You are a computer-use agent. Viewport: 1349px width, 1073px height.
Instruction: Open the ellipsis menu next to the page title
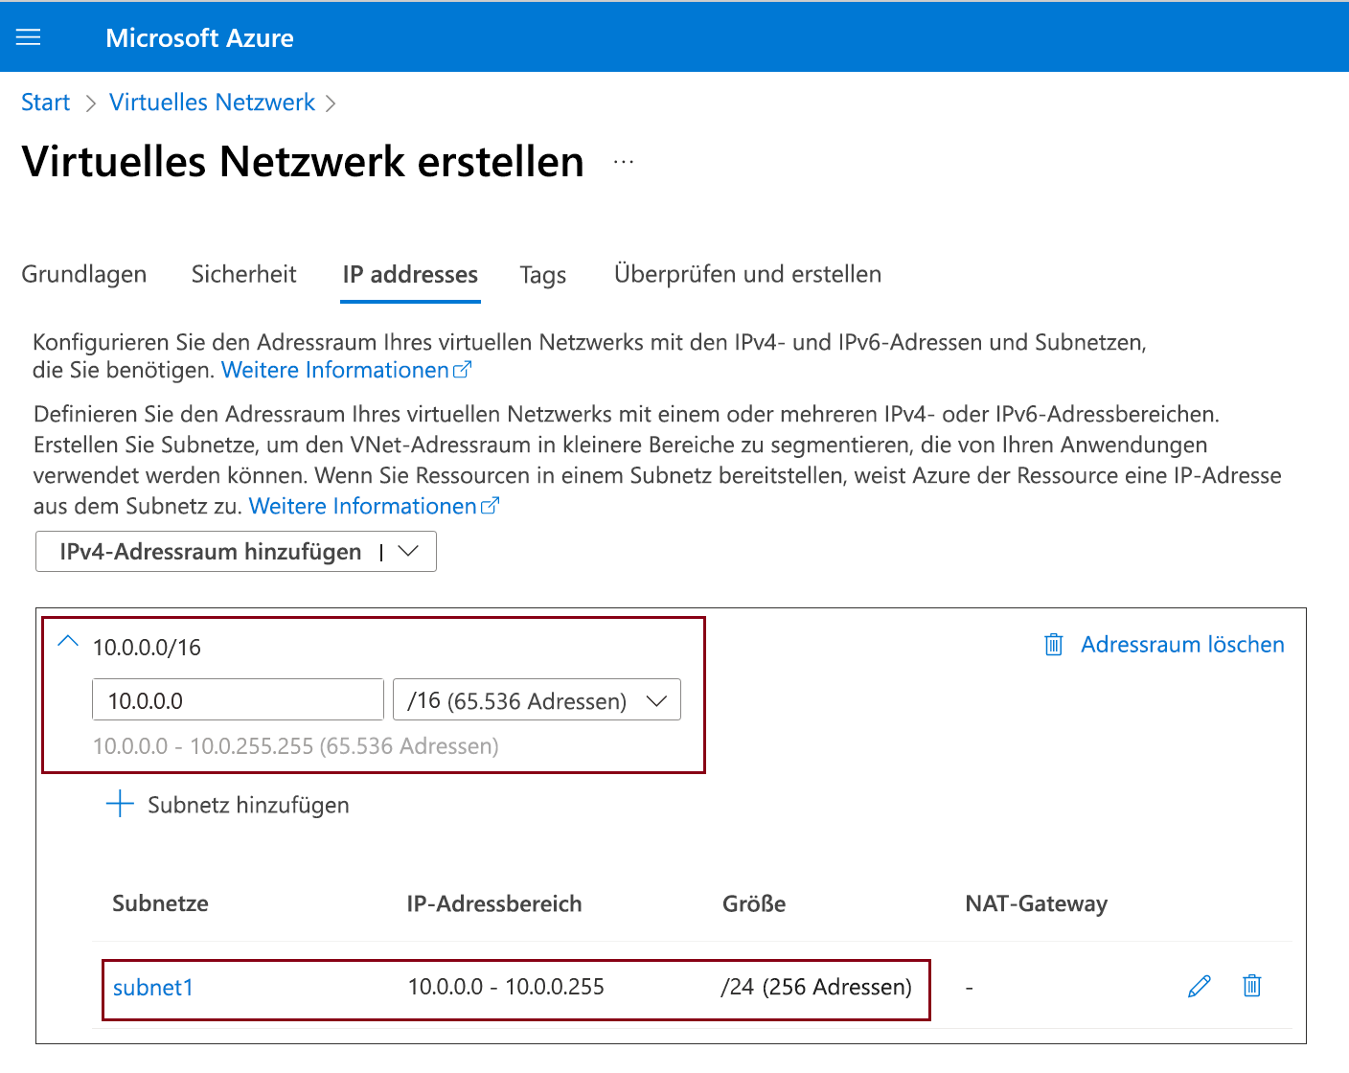pyautogui.click(x=624, y=161)
